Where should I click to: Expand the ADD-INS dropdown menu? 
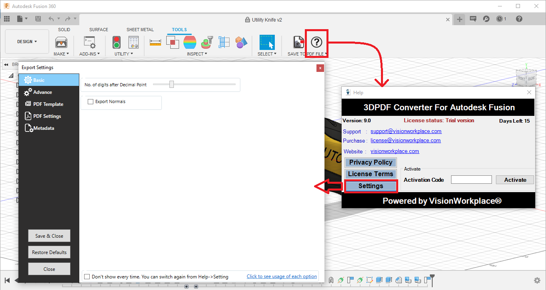point(89,54)
